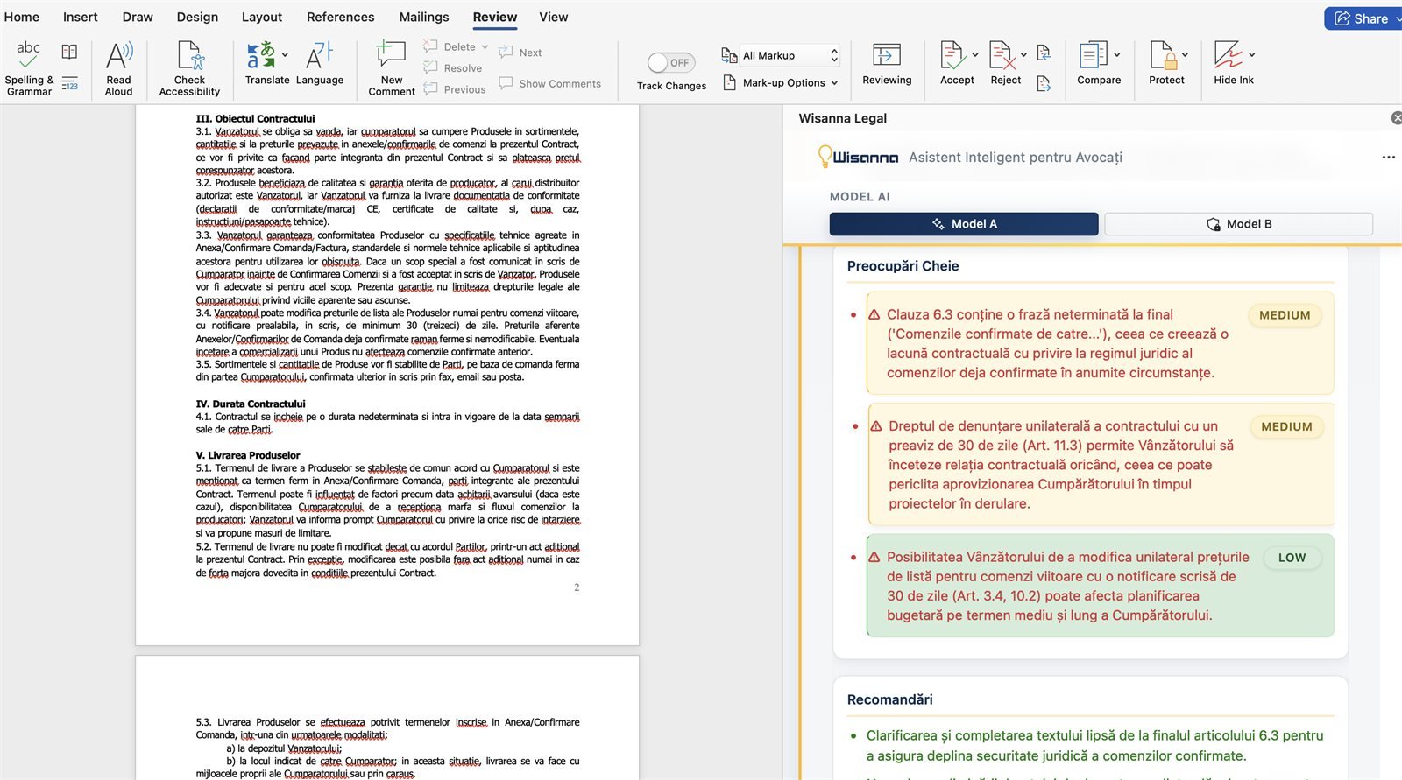Open the All Markup dropdown
1402x780 pixels.
790,55
